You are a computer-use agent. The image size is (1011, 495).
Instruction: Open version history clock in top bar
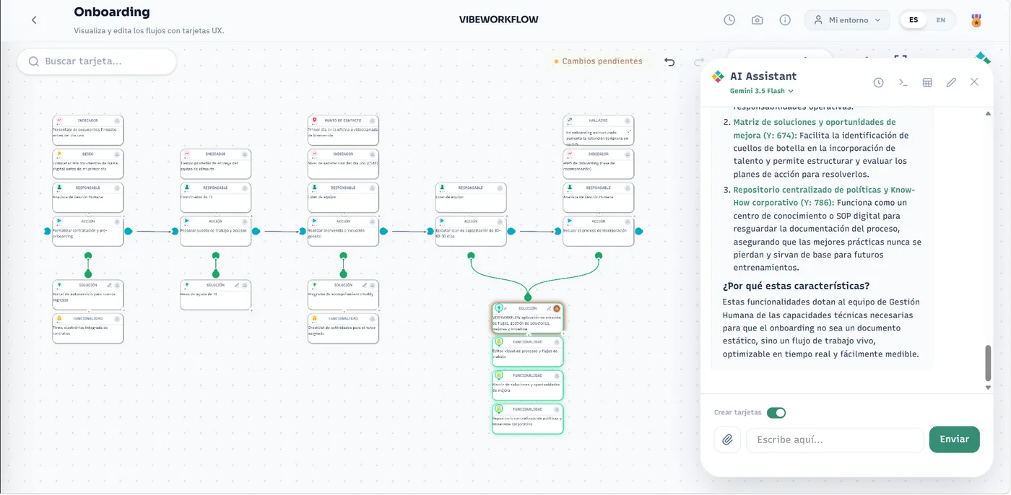(729, 20)
